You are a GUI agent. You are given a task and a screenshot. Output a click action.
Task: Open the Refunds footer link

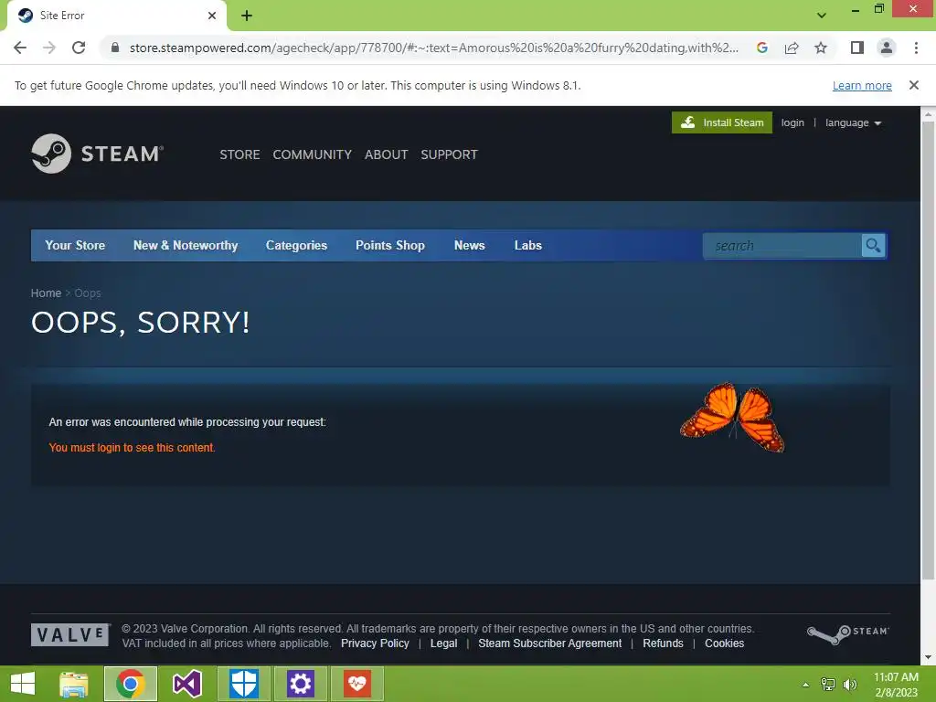tap(663, 643)
